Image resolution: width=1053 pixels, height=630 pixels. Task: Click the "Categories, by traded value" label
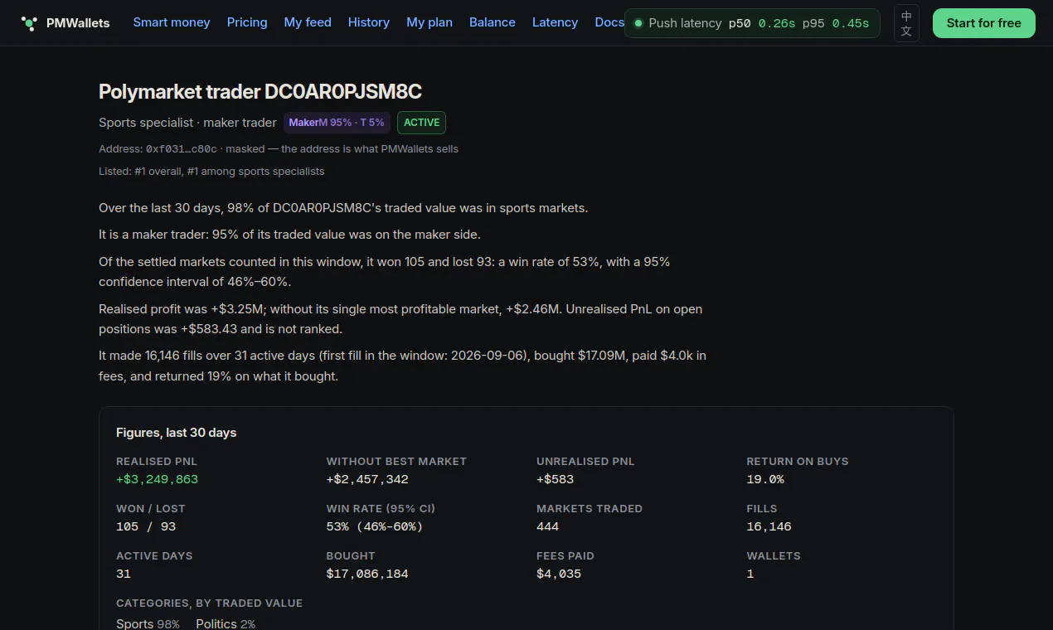click(209, 603)
